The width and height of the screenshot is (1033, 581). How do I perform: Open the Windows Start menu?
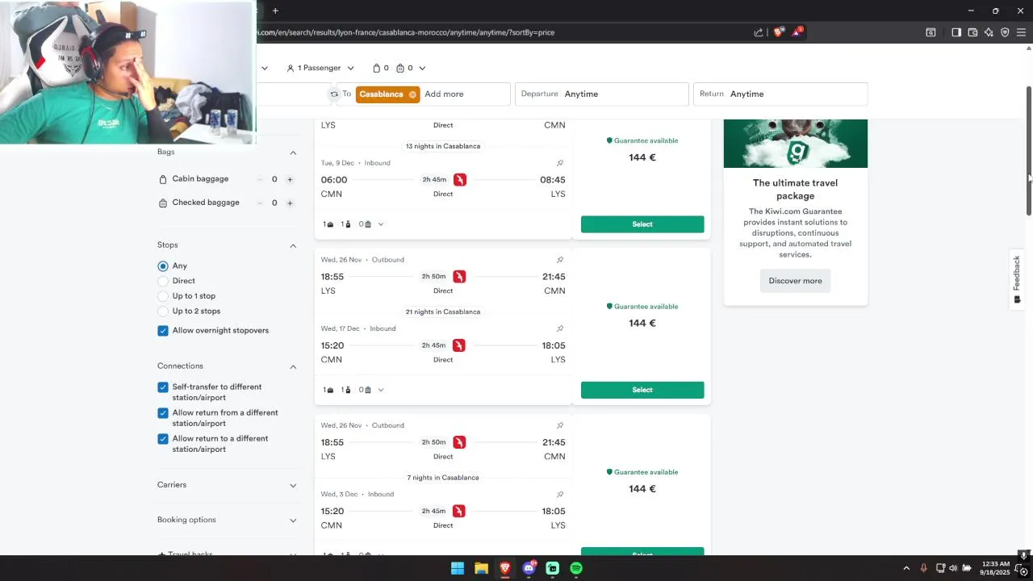click(458, 568)
